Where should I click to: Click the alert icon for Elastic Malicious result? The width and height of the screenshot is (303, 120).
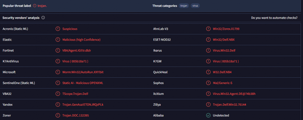[58, 40]
